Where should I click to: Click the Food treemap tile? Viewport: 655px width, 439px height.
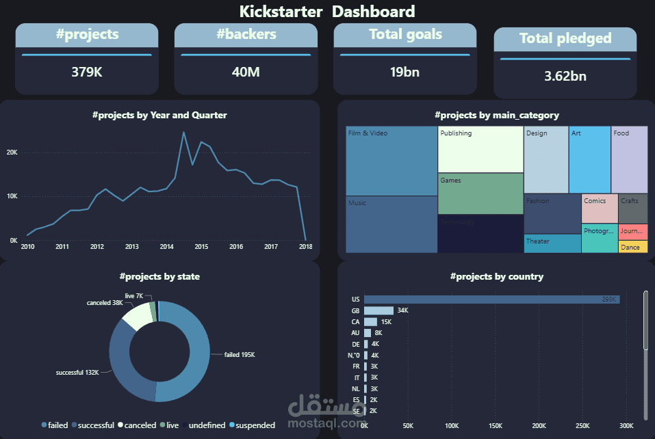(630, 160)
